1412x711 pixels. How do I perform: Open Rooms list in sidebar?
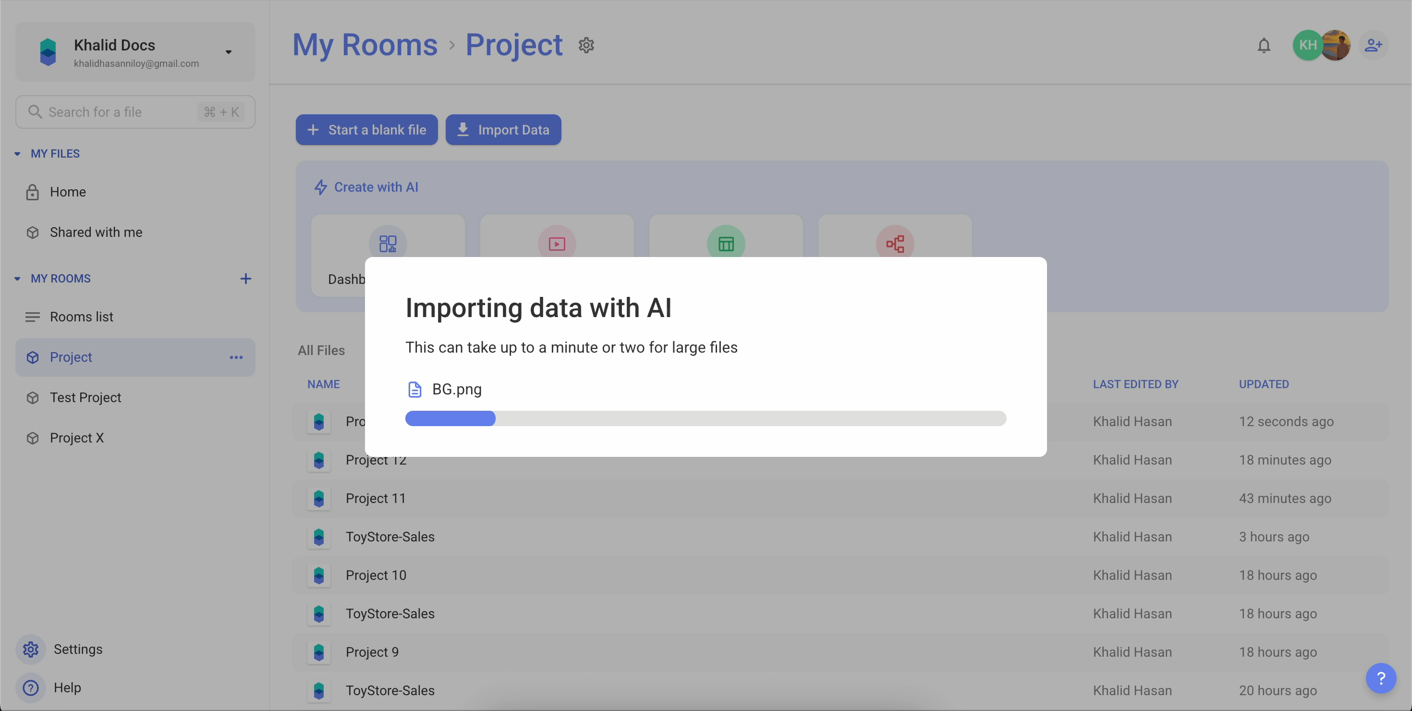click(81, 317)
